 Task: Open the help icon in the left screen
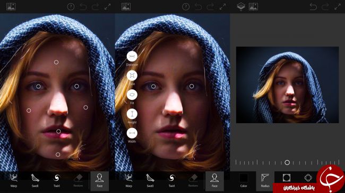click(71, 7)
